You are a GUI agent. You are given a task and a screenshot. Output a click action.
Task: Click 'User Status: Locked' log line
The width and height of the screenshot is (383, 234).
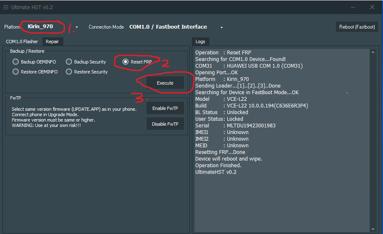pyautogui.click(x=219, y=119)
